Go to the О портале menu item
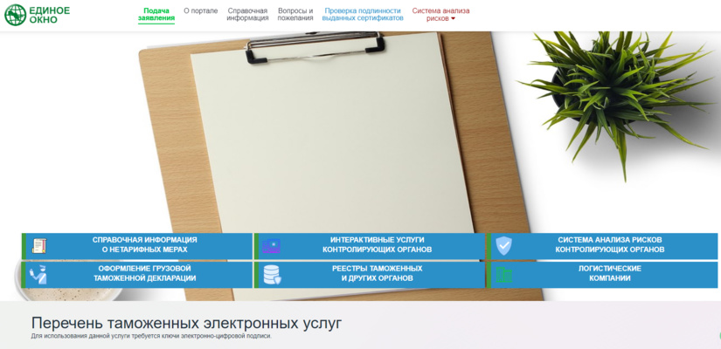 (201, 10)
